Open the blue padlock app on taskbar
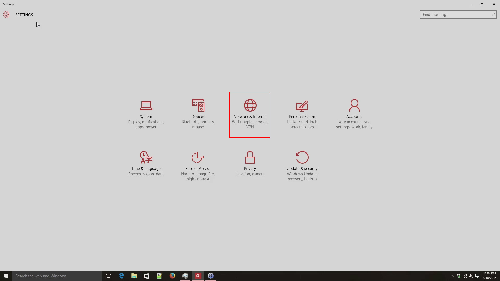The height and width of the screenshot is (281, 500). click(211, 276)
